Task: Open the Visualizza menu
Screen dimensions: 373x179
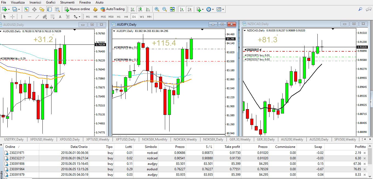Action: 18,2
